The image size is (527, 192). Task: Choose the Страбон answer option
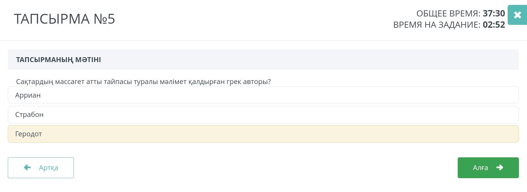[29, 114]
